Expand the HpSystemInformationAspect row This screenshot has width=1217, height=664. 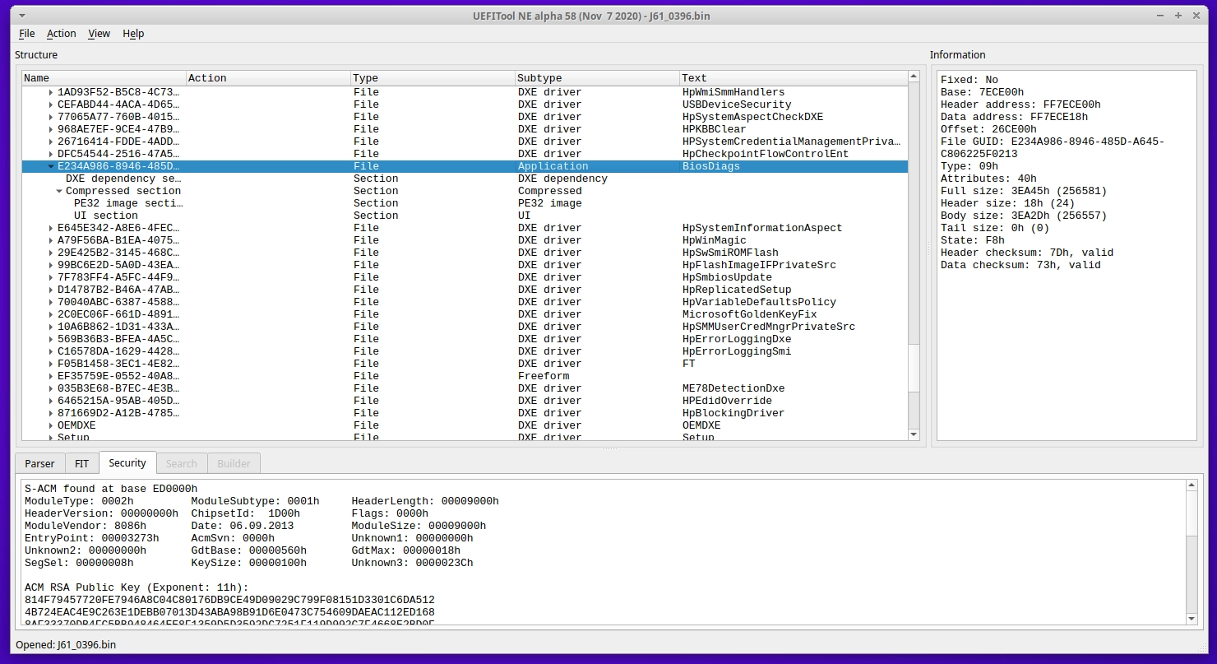51,228
